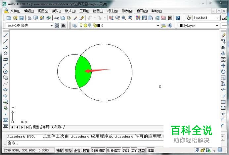The width and height of the screenshot is (229, 155).
Task: Go to the last layout tab arrow
Action: (x=27, y=127)
